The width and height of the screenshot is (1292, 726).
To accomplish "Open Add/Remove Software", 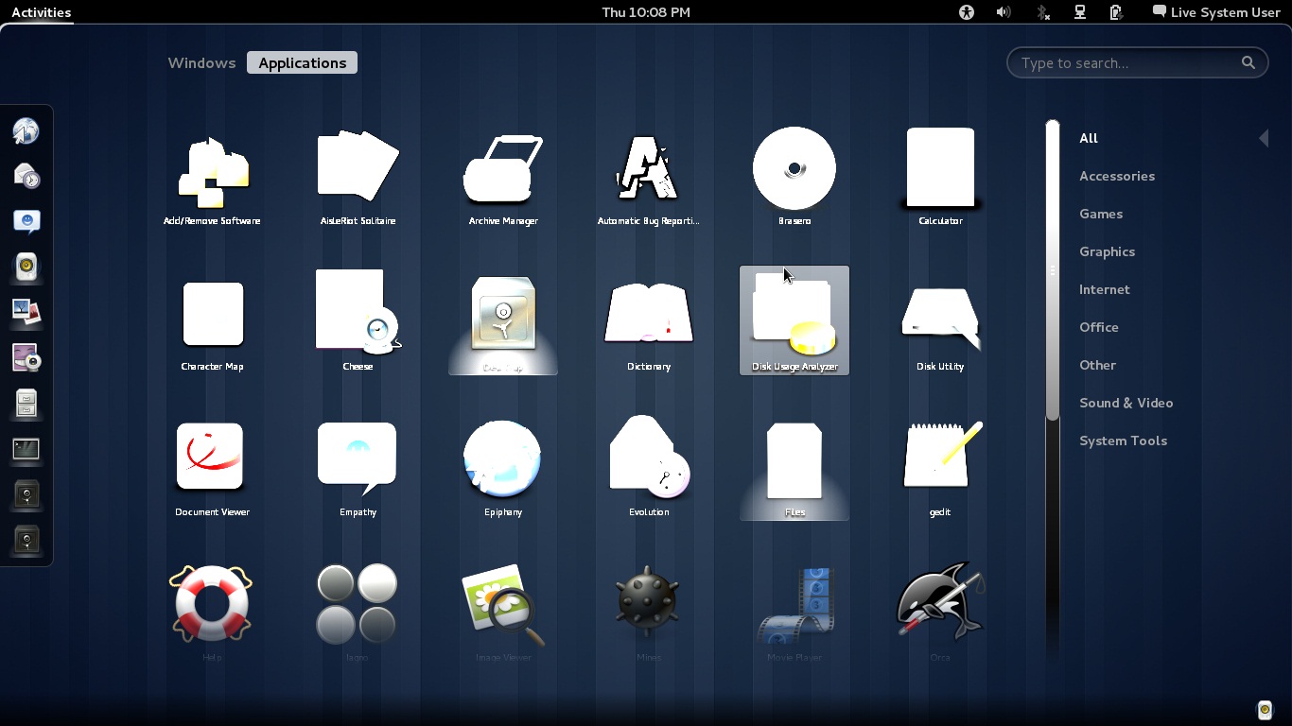I will click(212, 170).
